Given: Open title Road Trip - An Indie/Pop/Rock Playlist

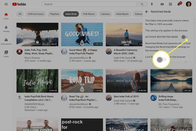Looking at the screenshot, I should tap(83, 98).
